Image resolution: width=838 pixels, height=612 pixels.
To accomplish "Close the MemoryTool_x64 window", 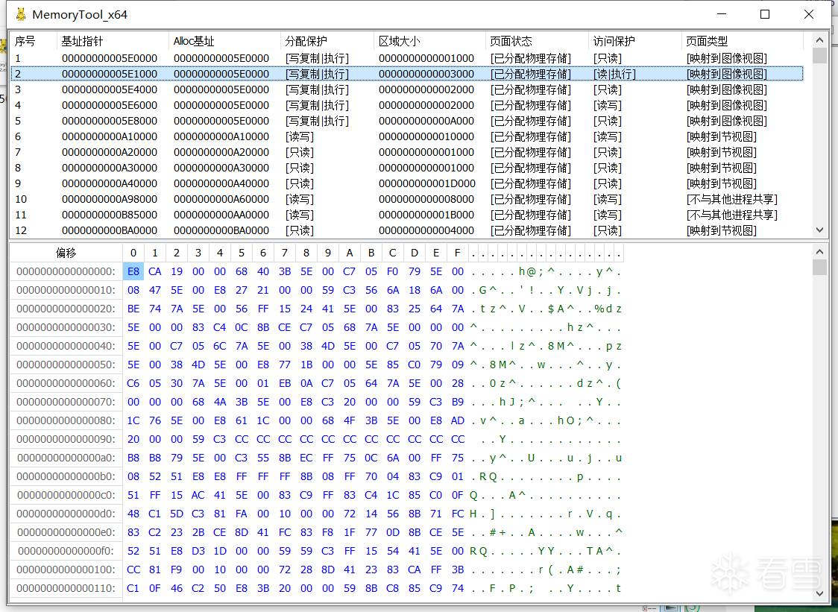I will [x=809, y=14].
